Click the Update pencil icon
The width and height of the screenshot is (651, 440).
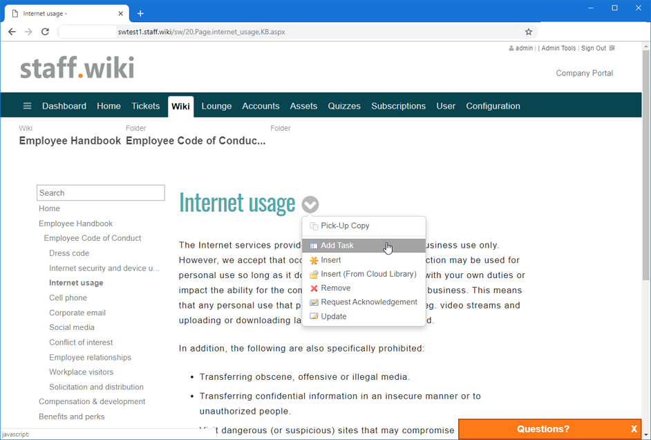(314, 317)
